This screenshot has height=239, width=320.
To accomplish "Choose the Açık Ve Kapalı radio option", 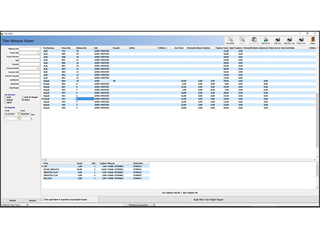I will pyautogui.click(x=23, y=97).
